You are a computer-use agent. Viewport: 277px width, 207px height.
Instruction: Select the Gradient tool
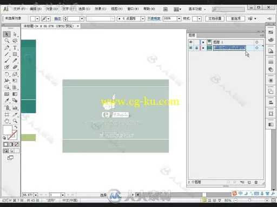(x=15, y=94)
